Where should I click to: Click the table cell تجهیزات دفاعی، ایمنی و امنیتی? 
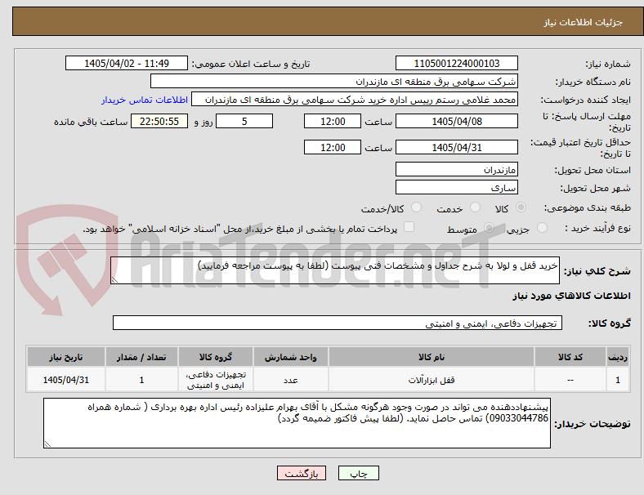(216, 380)
